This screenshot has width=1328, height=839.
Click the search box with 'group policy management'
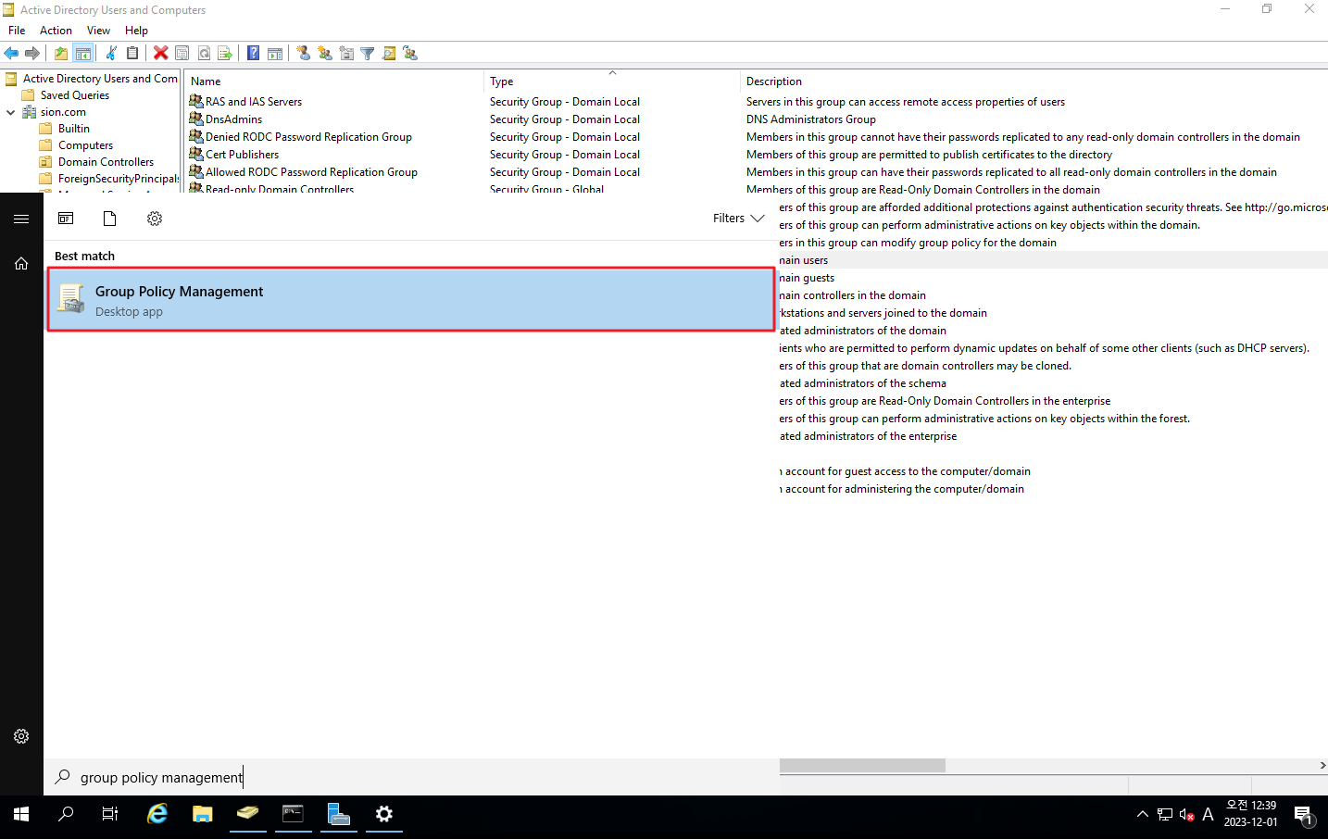(411, 777)
